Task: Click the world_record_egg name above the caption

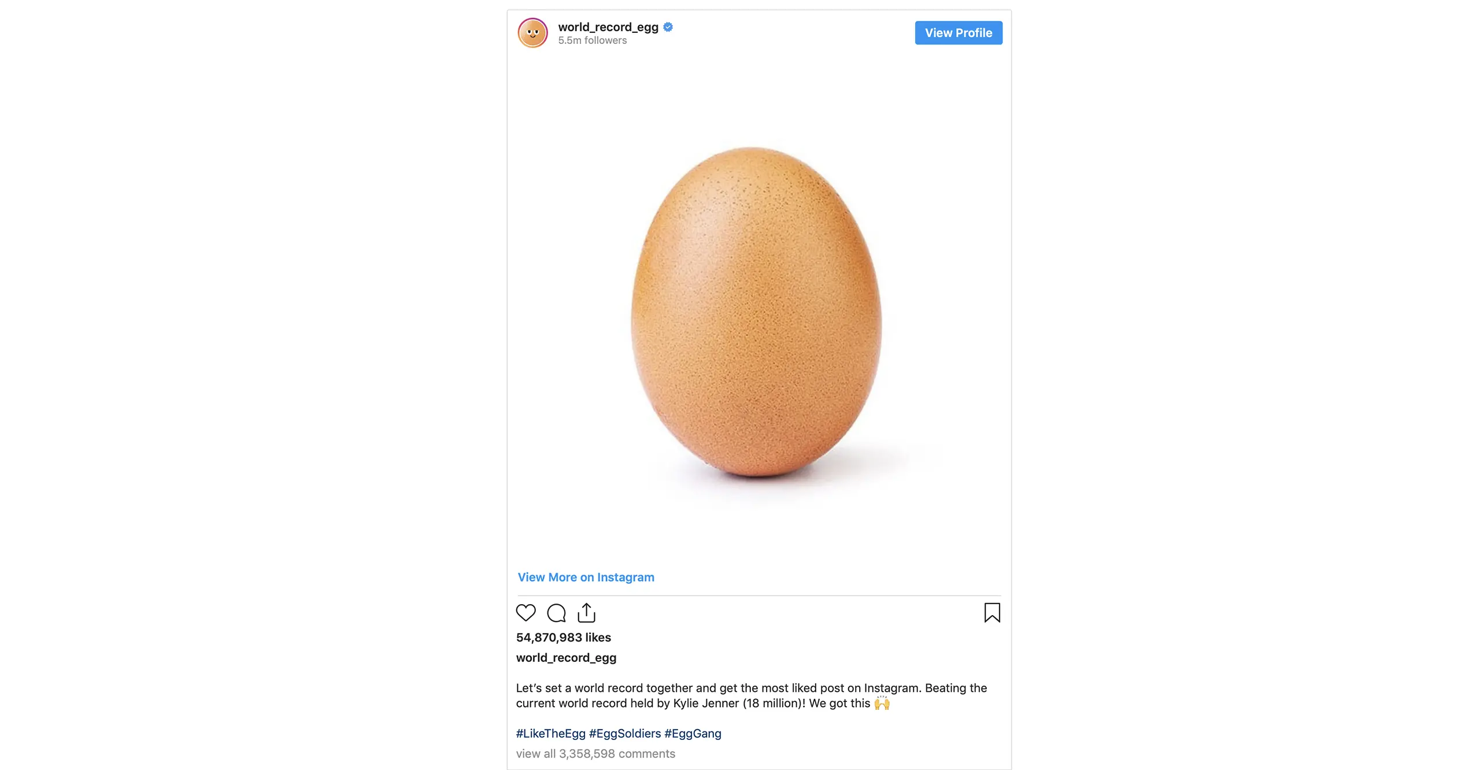Action: pos(566,657)
